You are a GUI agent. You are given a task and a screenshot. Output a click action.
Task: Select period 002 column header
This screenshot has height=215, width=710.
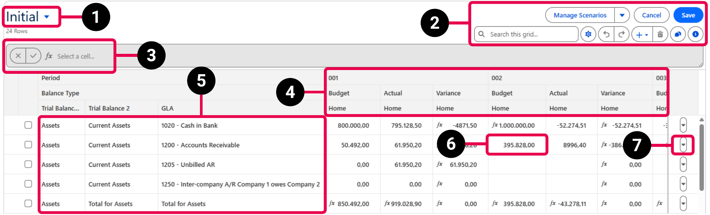571,78
